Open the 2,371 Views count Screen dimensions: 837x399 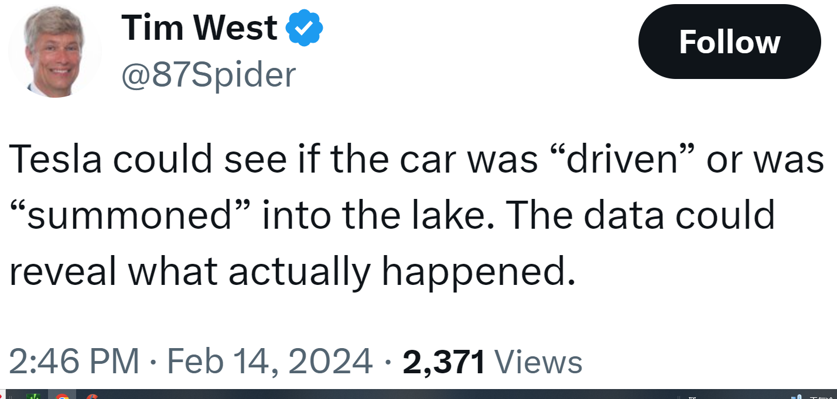[x=493, y=361]
